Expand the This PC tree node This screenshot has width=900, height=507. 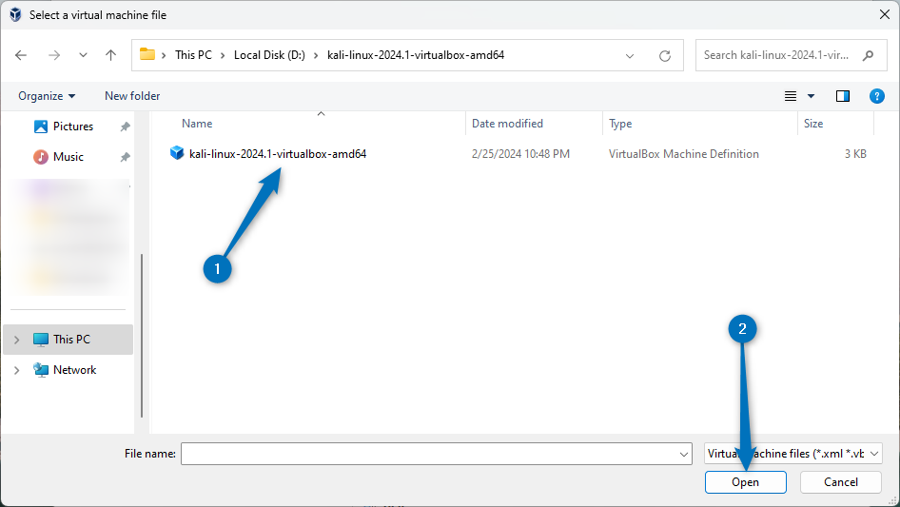pyautogui.click(x=16, y=340)
